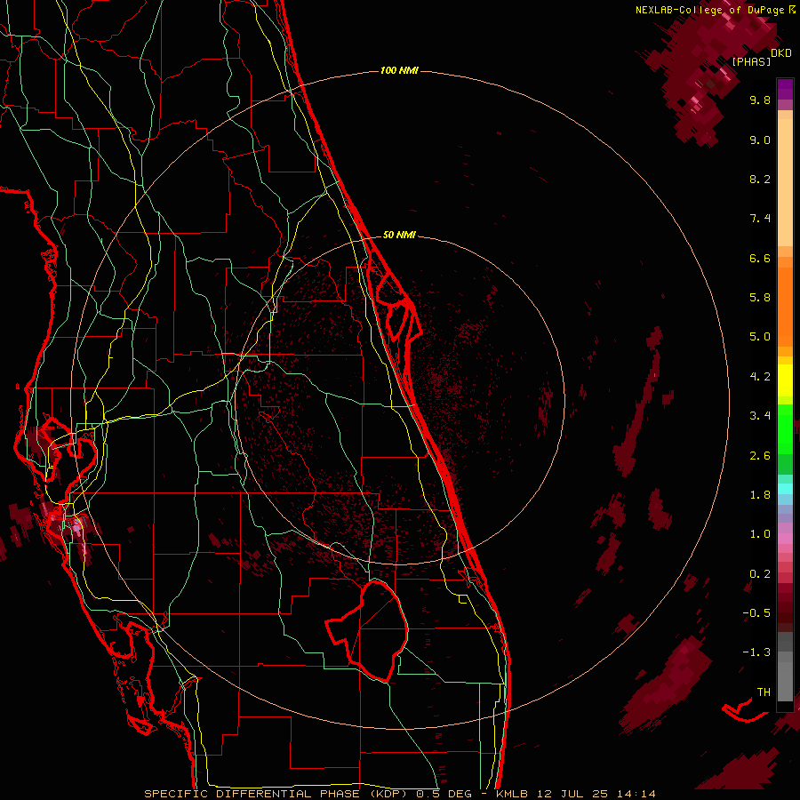The width and height of the screenshot is (800, 800).
Task: Click the bright green band of the color bar
Action: click(785, 428)
